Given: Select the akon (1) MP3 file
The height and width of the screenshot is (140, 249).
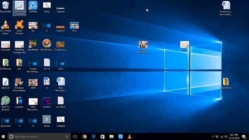Looking at the screenshot, I should point(5,83).
